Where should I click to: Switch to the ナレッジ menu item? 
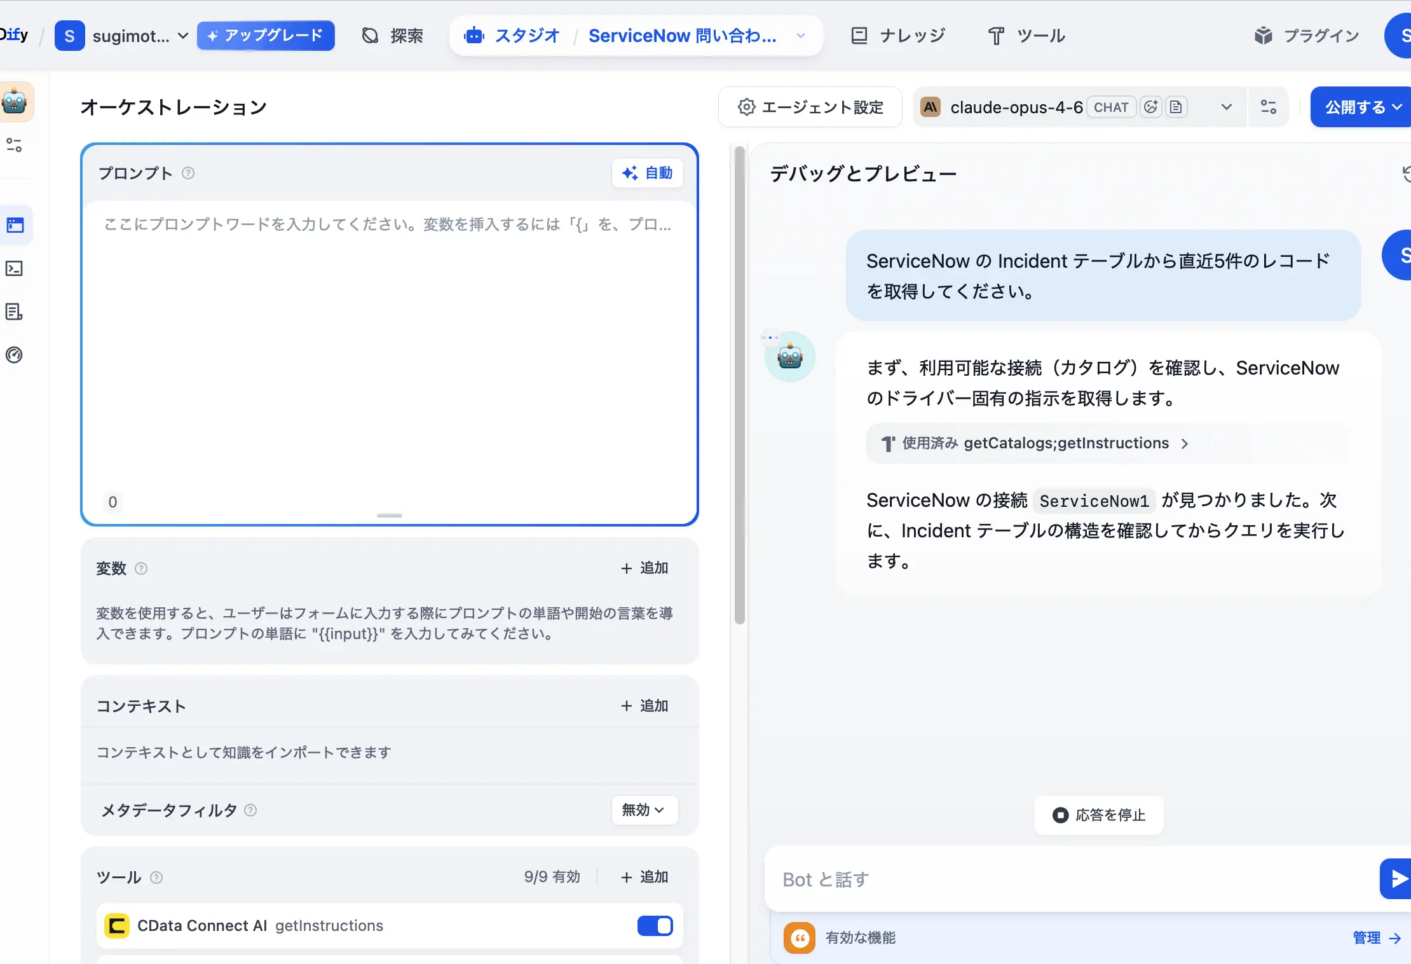coord(897,36)
